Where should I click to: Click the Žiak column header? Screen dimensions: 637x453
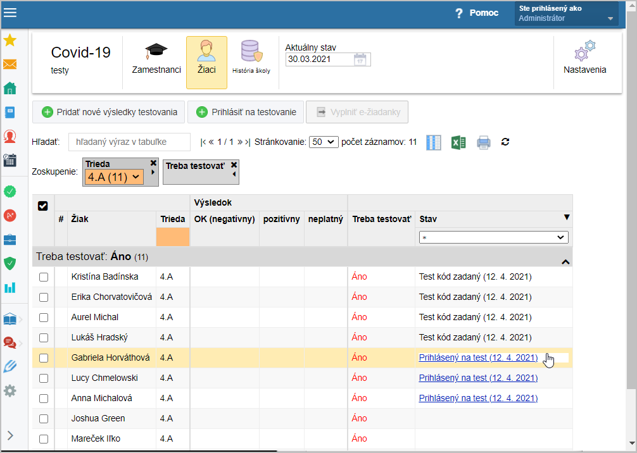80,219
